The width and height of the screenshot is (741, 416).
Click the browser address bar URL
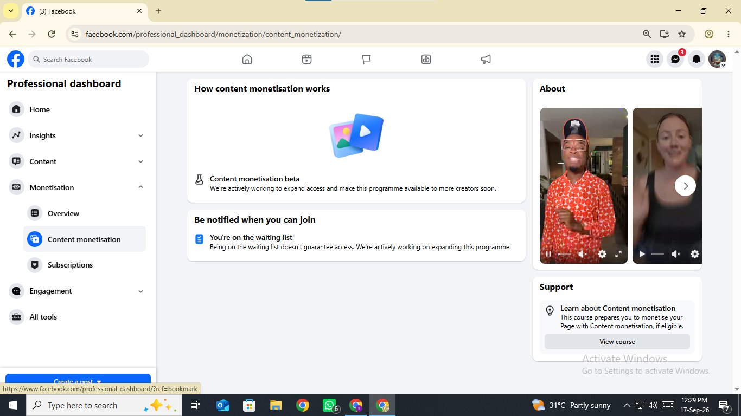pos(213,34)
